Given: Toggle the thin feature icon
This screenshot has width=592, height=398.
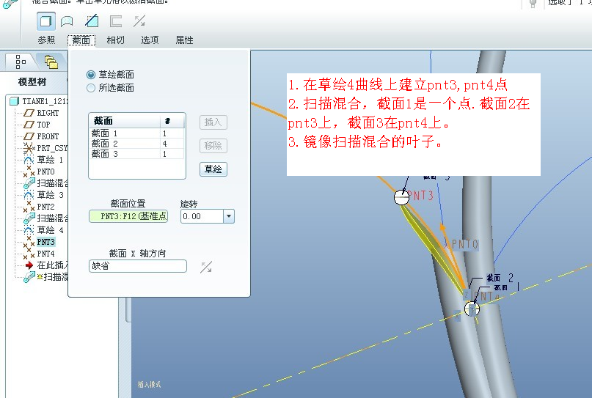Looking at the screenshot, I should coord(115,21).
